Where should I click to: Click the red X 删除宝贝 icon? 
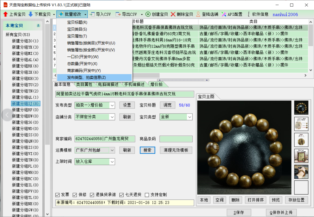point(173,14)
